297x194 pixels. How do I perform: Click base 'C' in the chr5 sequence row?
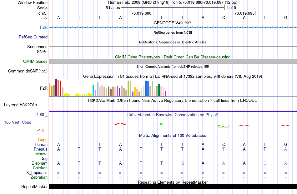224,17
